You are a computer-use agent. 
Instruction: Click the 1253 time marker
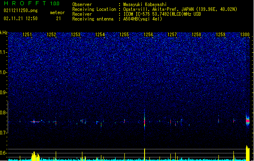point(76,35)
